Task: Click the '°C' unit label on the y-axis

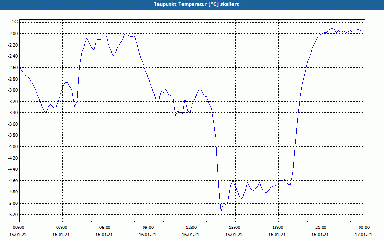Action: (15, 22)
